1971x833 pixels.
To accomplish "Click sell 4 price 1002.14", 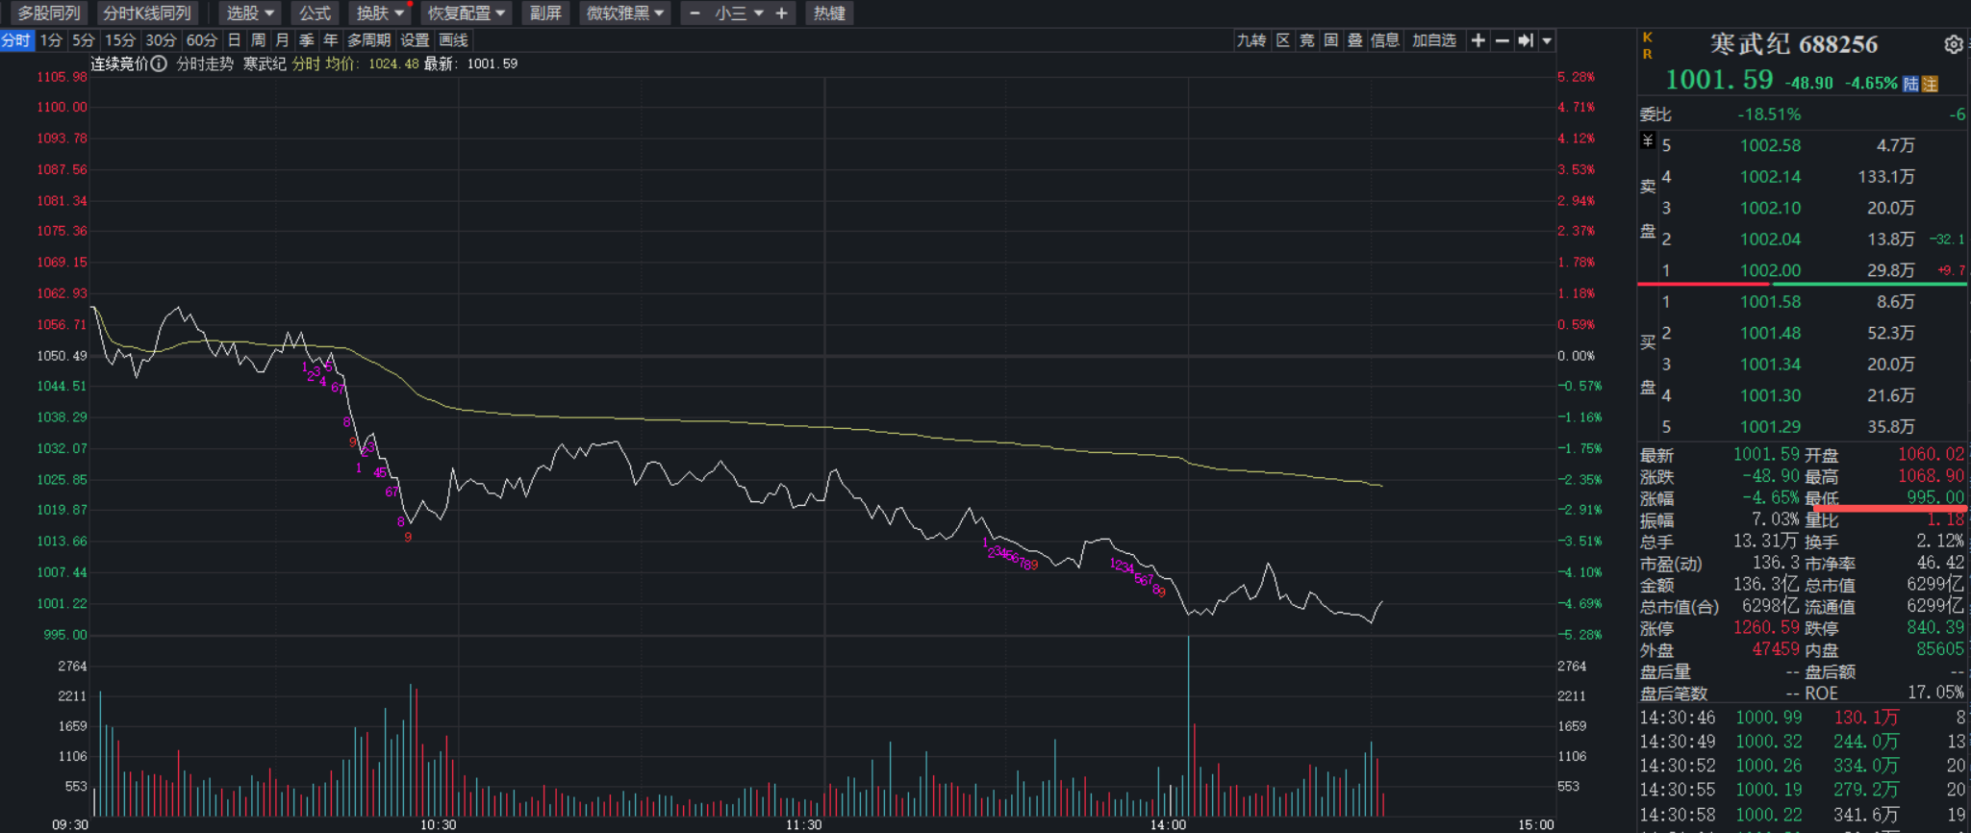I will click(1770, 177).
